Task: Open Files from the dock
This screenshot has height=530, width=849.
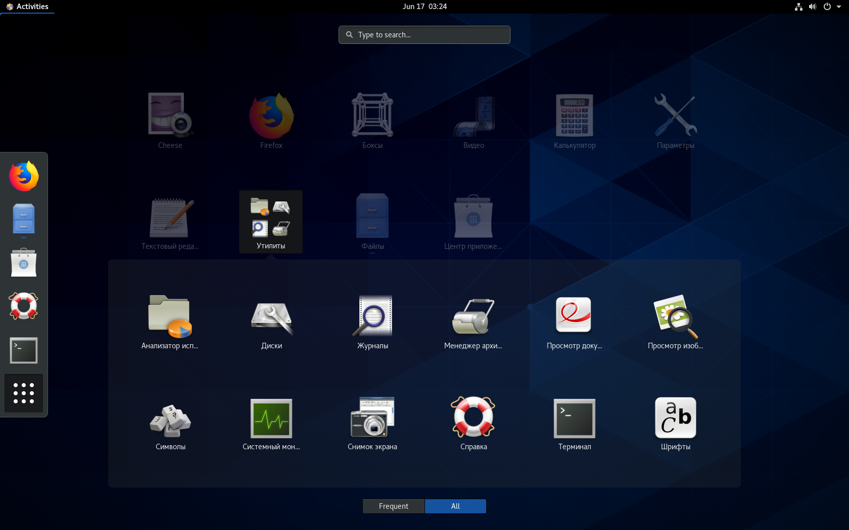Action: (x=24, y=220)
